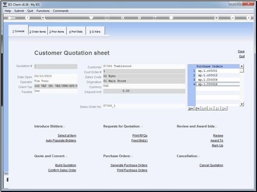Screen dimensions: 257x192
Task: Click the key icon in the toolbar
Action: pyautogui.click(x=11, y=18)
